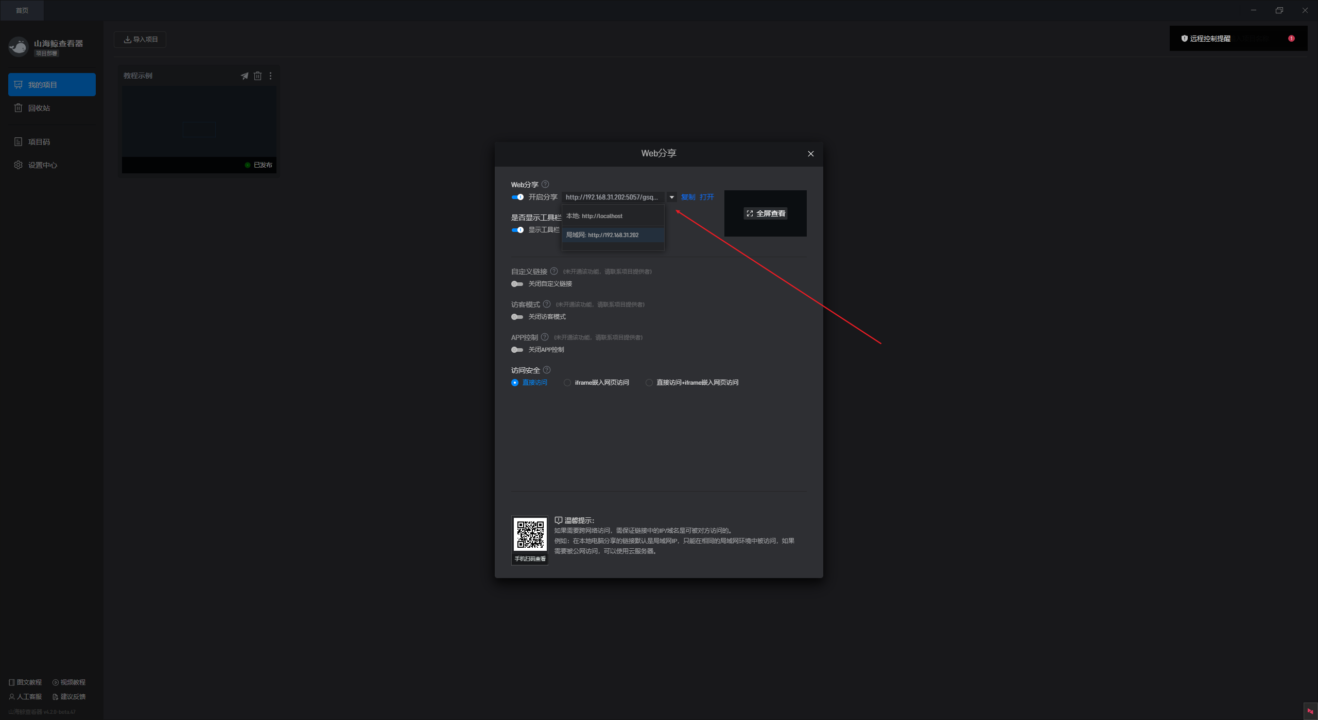
Task: Open 回收站 in the sidebar
Action: coord(39,108)
